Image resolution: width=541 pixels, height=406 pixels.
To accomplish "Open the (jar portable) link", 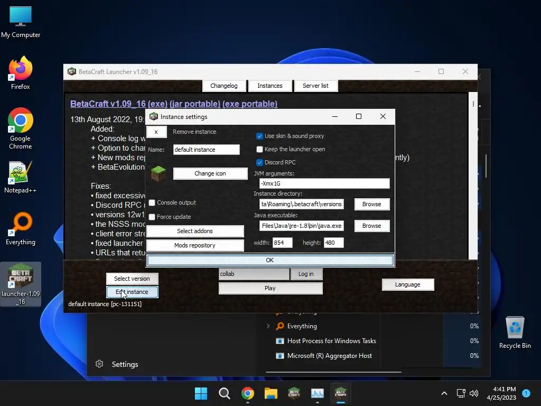I will pyautogui.click(x=194, y=104).
